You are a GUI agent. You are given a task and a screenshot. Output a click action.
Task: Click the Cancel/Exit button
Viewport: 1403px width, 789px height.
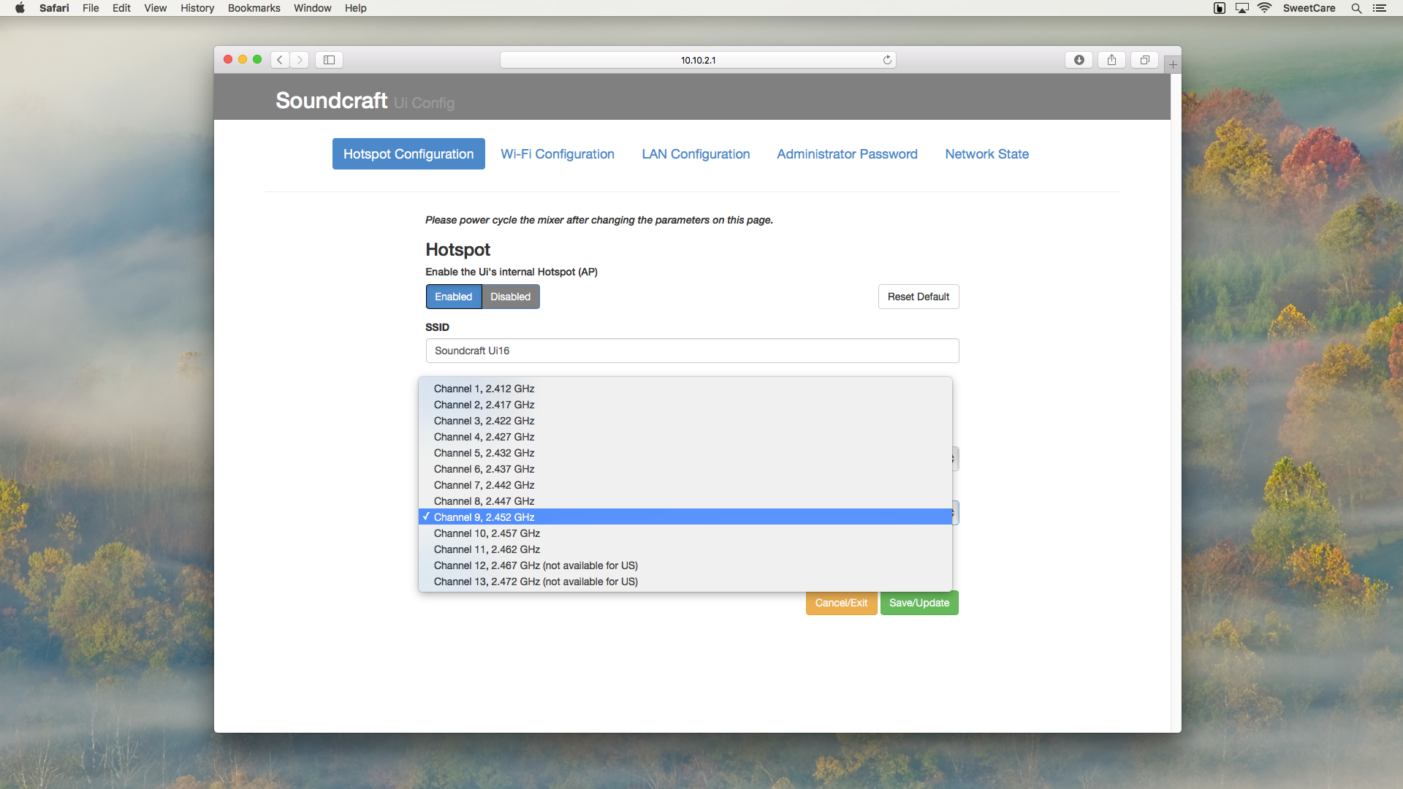tap(841, 603)
